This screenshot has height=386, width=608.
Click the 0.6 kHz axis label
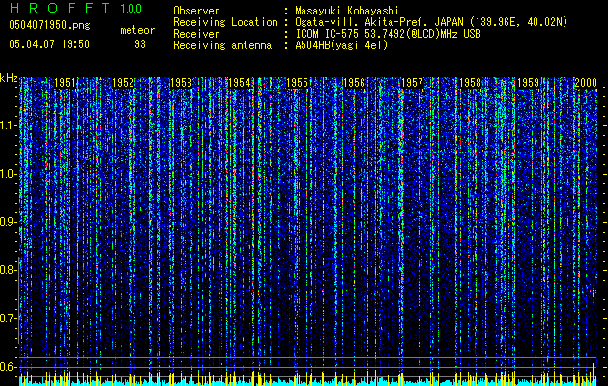7,367
